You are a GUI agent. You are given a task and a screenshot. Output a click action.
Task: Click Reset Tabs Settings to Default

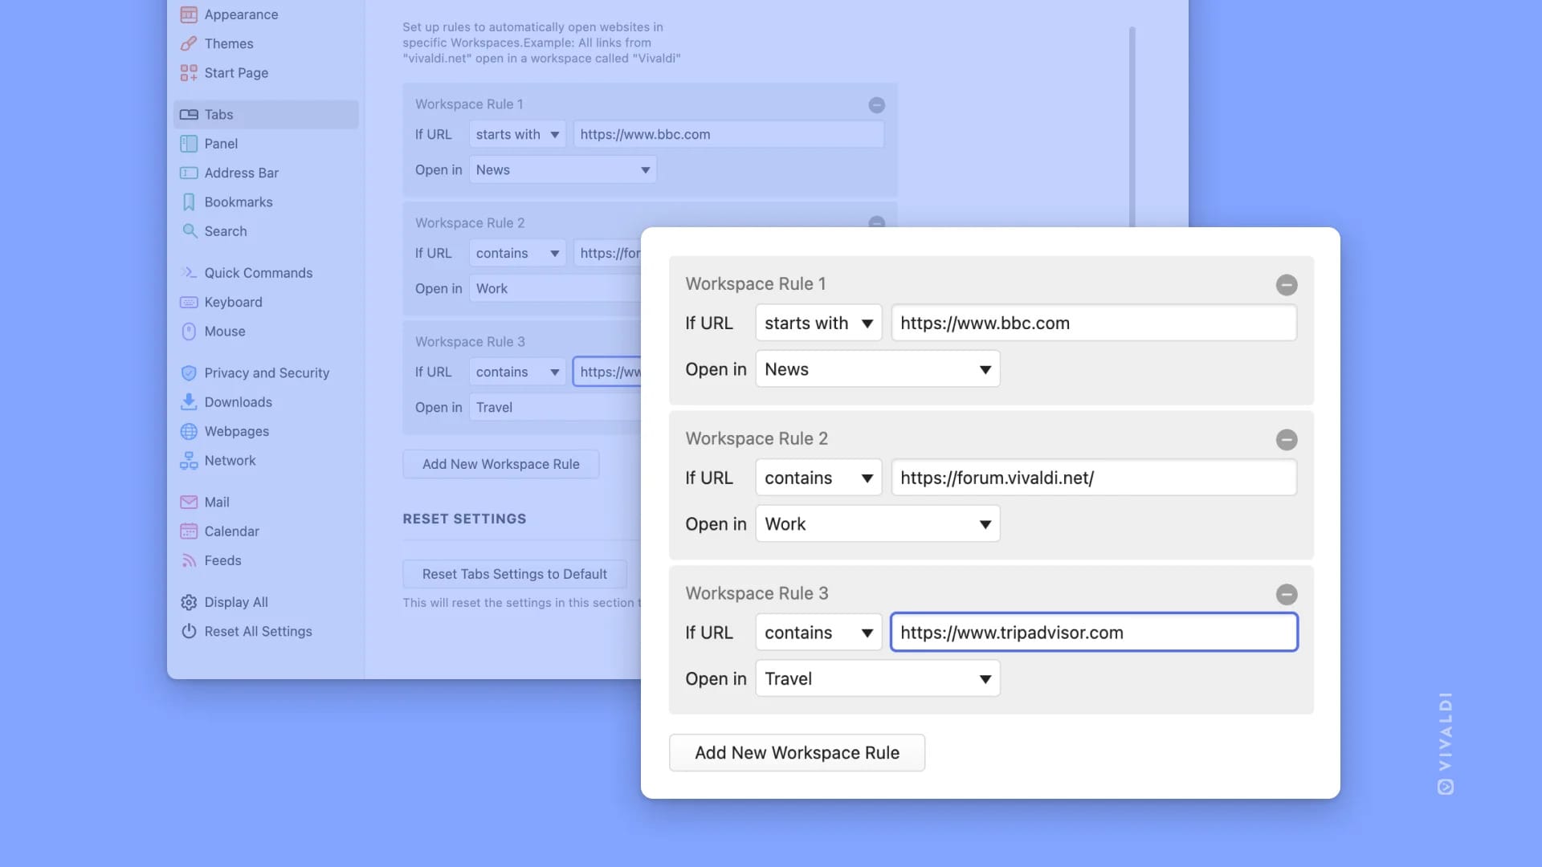tap(514, 574)
